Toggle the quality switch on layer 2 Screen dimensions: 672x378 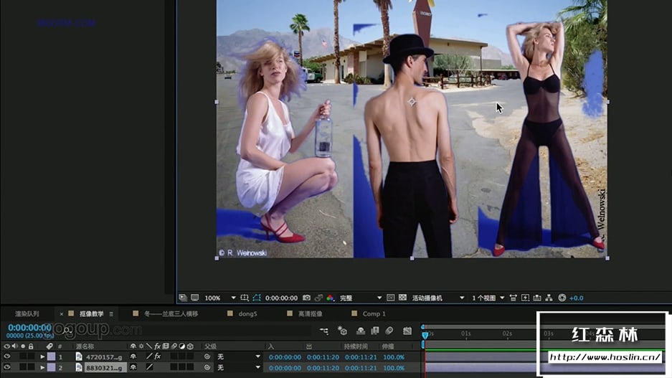(149, 368)
